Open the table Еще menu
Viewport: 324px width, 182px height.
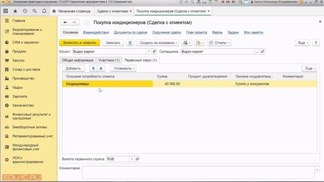[x=309, y=68]
